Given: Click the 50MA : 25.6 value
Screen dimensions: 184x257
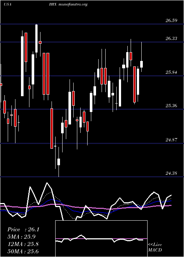Looking at the screenshot, I should (x=23, y=251).
